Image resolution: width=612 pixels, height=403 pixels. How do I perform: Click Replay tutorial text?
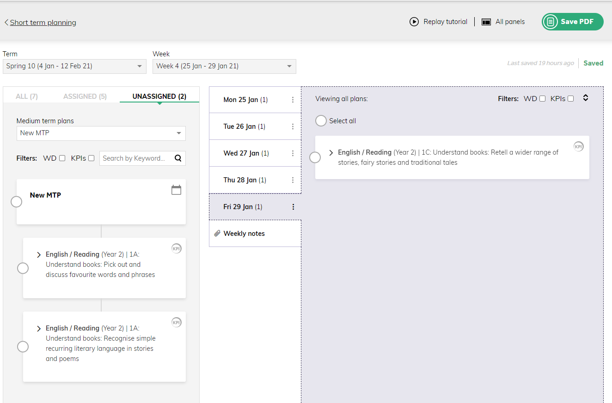[445, 22]
